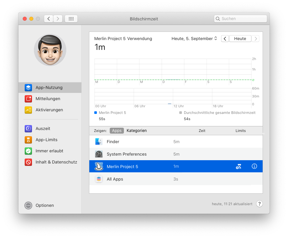This screenshot has height=238, width=288.
Task: Click the Optionen ellipsis icon
Action: point(28,206)
